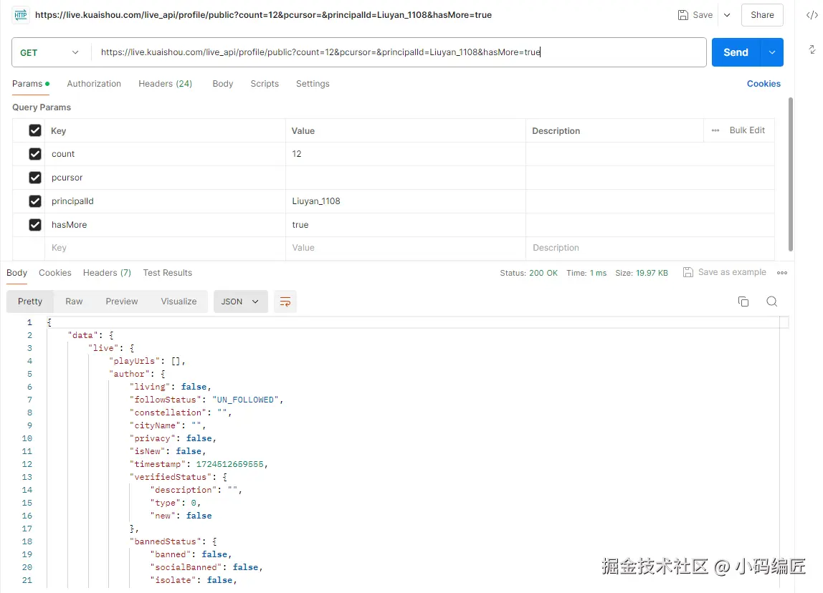Viewport: 823px width, 593px height.
Task: Click the empty new Value field
Action: tap(405, 248)
